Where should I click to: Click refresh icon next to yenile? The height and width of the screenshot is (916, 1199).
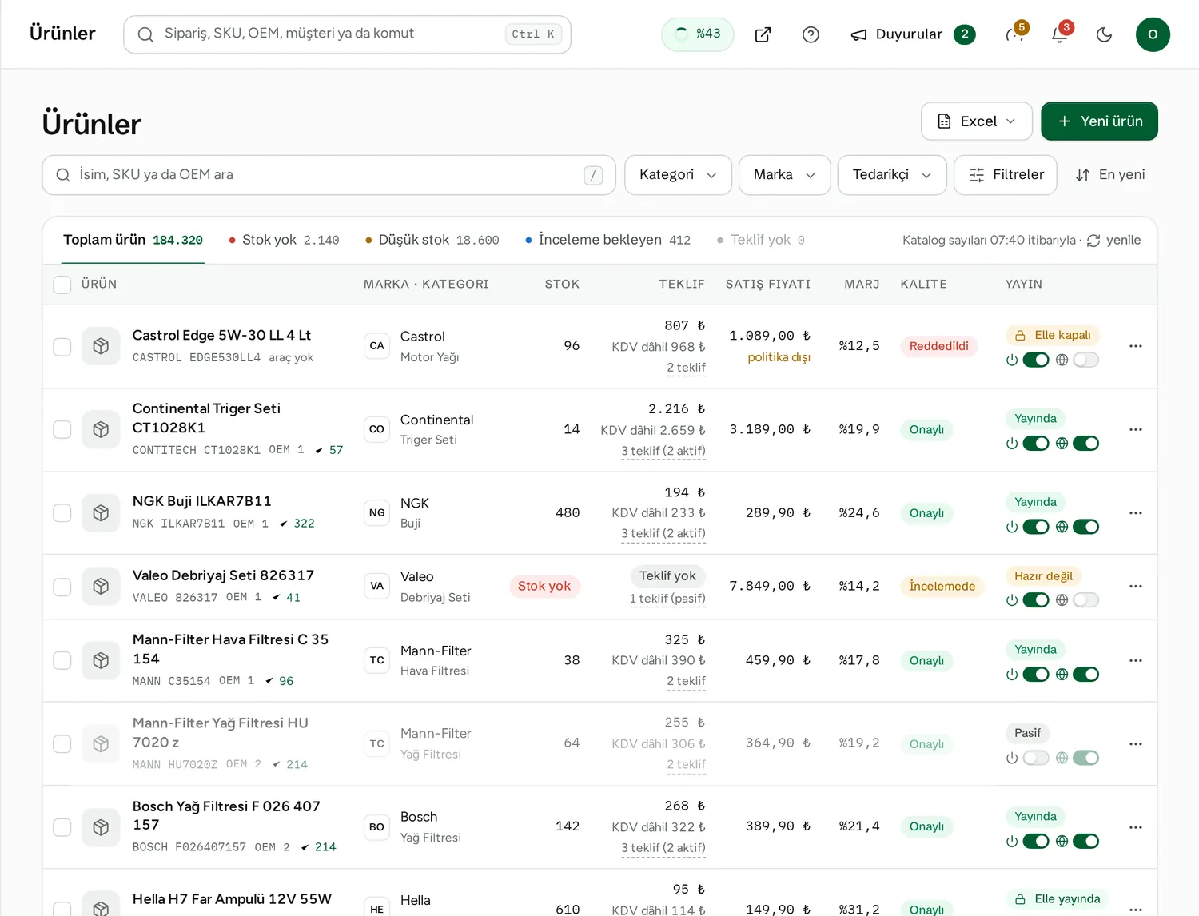pos(1093,241)
